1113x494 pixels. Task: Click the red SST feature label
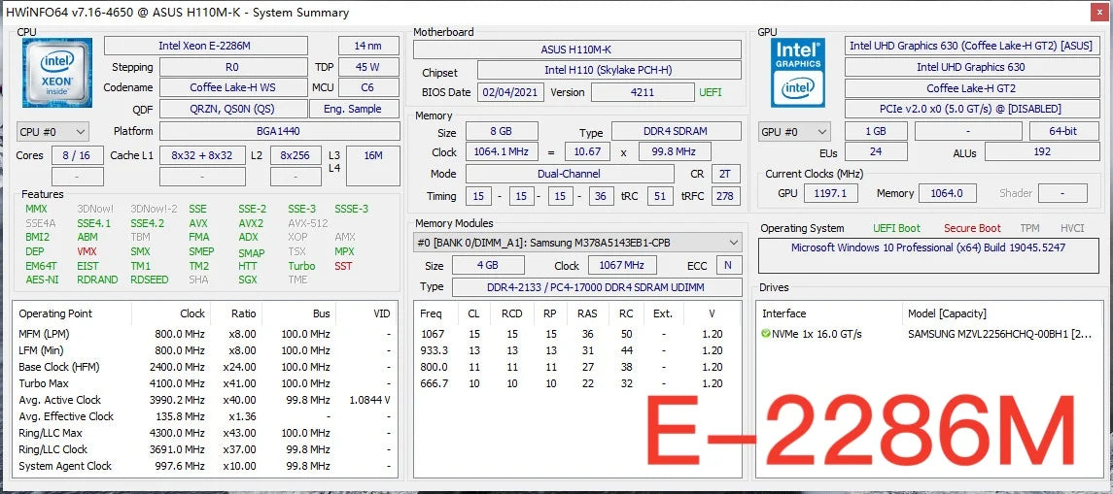pyautogui.click(x=343, y=266)
